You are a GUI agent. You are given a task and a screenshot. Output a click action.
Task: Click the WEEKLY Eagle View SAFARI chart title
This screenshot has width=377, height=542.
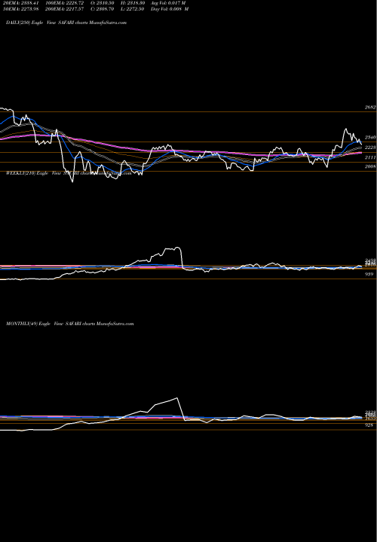tap(69, 173)
